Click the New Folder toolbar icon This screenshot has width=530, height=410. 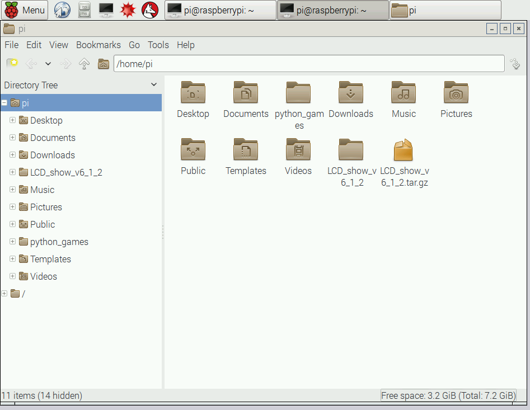click(12, 63)
